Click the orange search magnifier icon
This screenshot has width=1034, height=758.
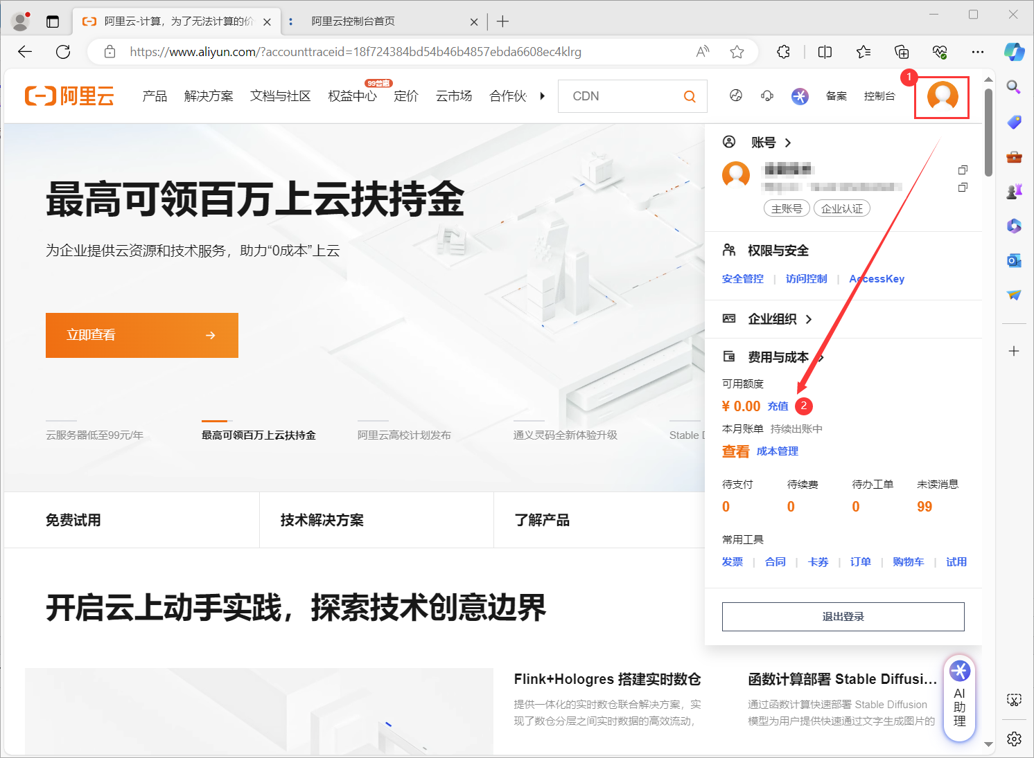690,96
